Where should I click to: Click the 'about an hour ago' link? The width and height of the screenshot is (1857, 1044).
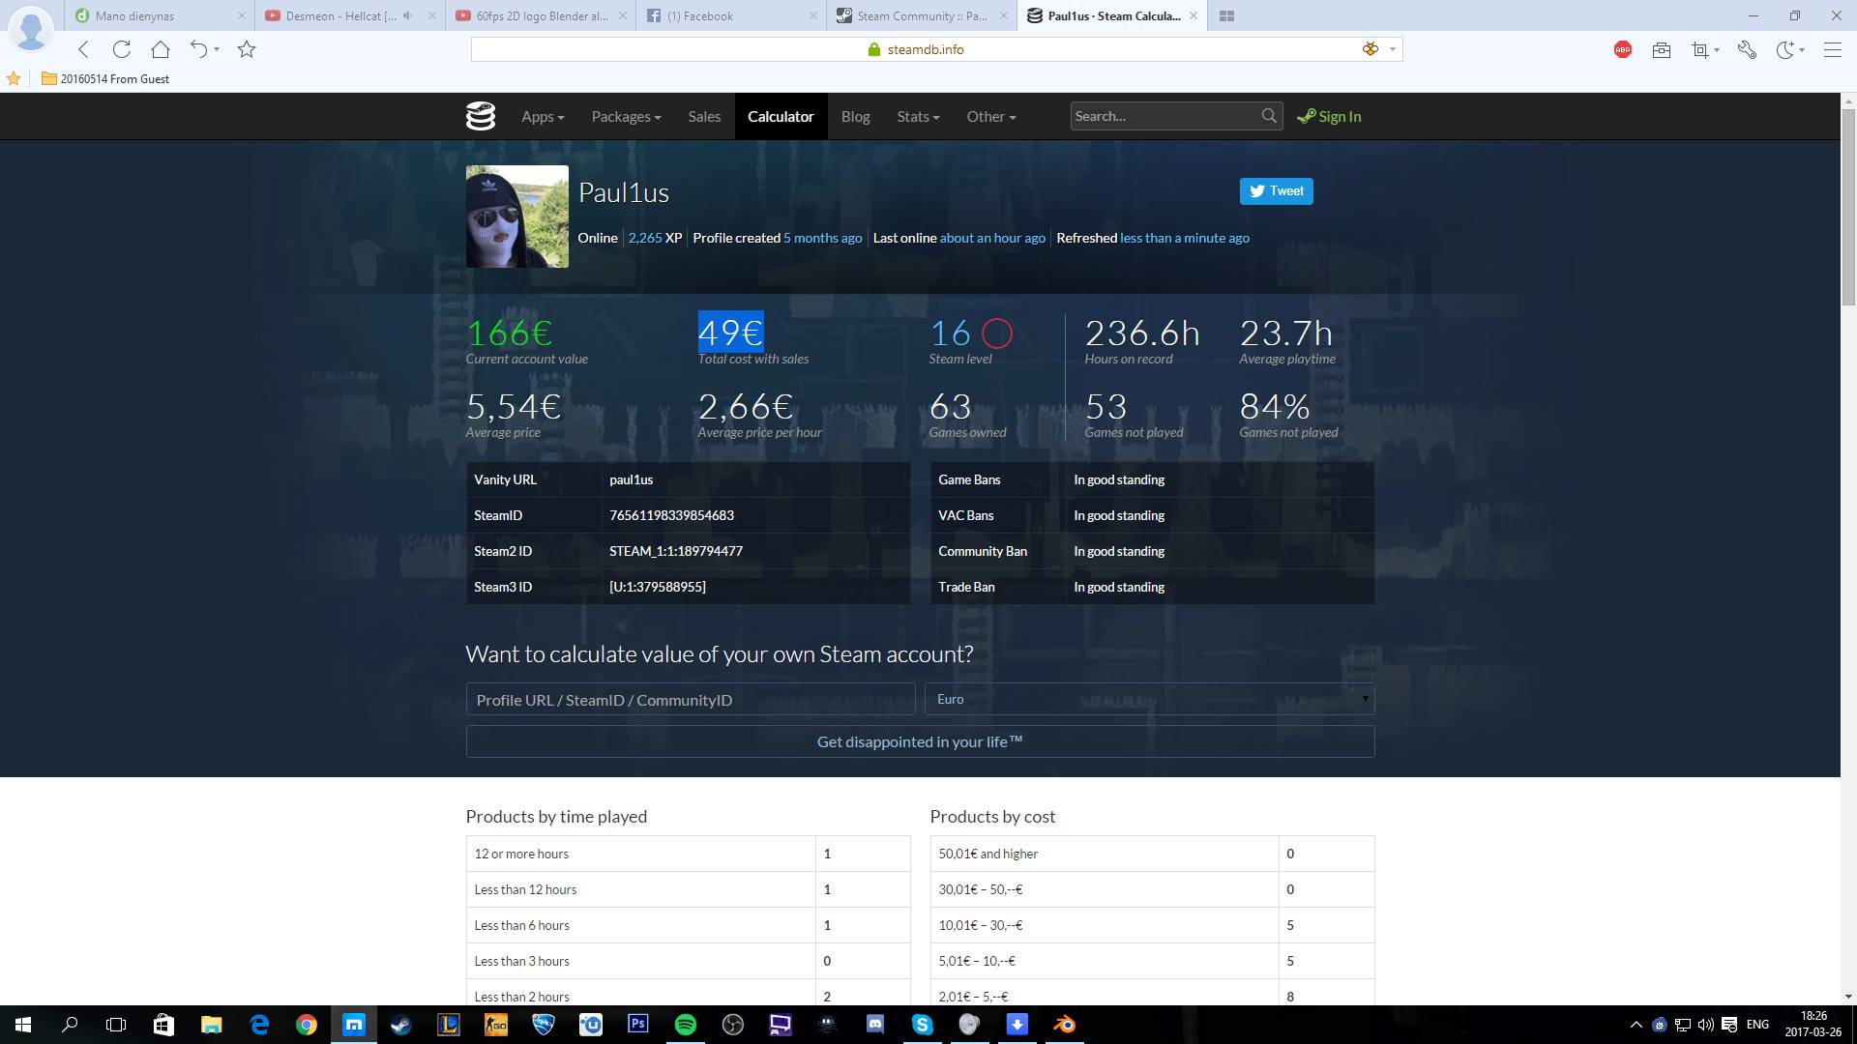point(992,238)
